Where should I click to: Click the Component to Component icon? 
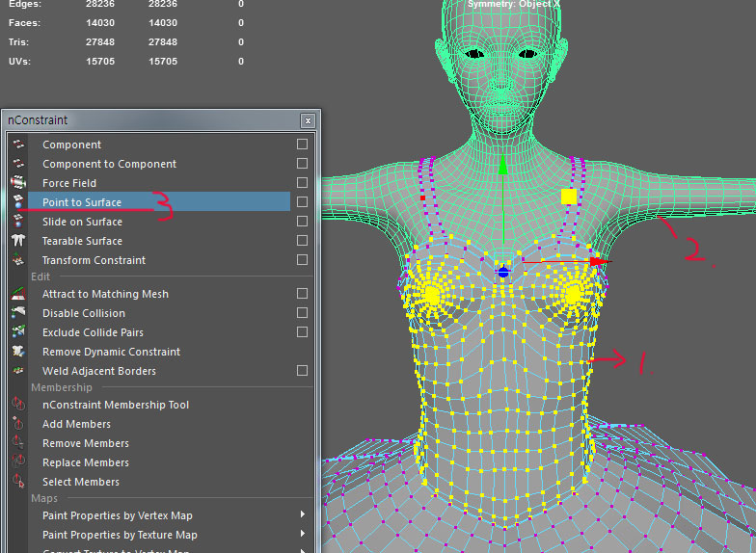[18, 164]
